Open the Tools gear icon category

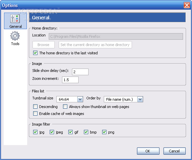(x=15, y=38)
